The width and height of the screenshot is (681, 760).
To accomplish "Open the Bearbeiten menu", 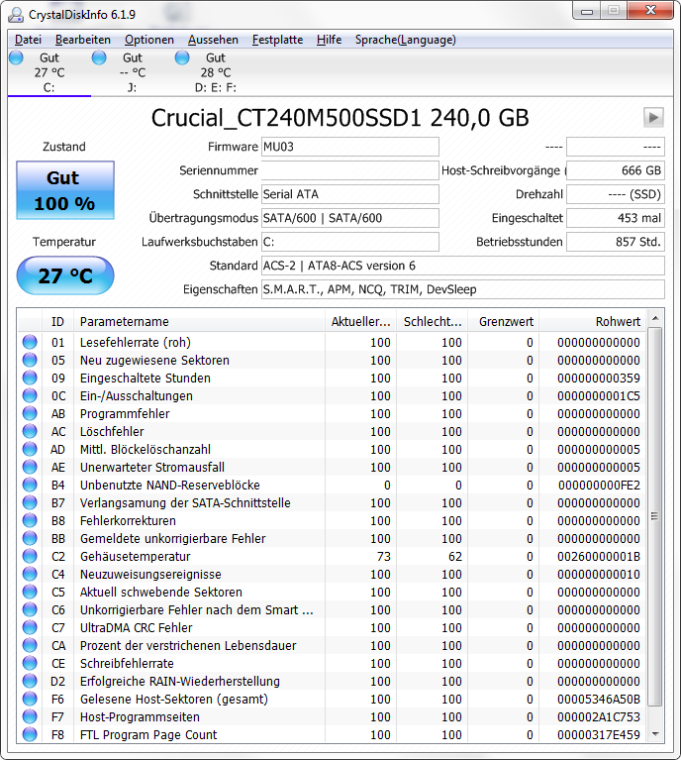I will point(83,40).
